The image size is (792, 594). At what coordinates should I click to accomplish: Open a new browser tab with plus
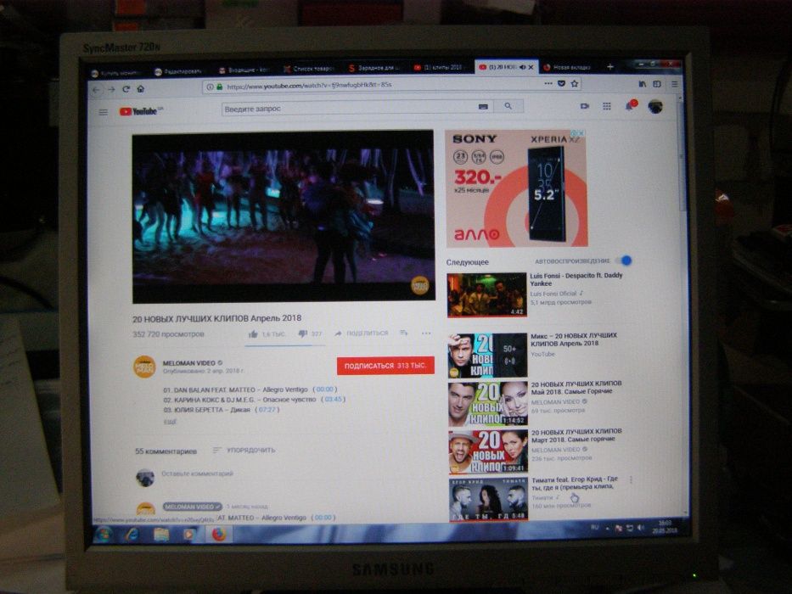click(x=609, y=67)
